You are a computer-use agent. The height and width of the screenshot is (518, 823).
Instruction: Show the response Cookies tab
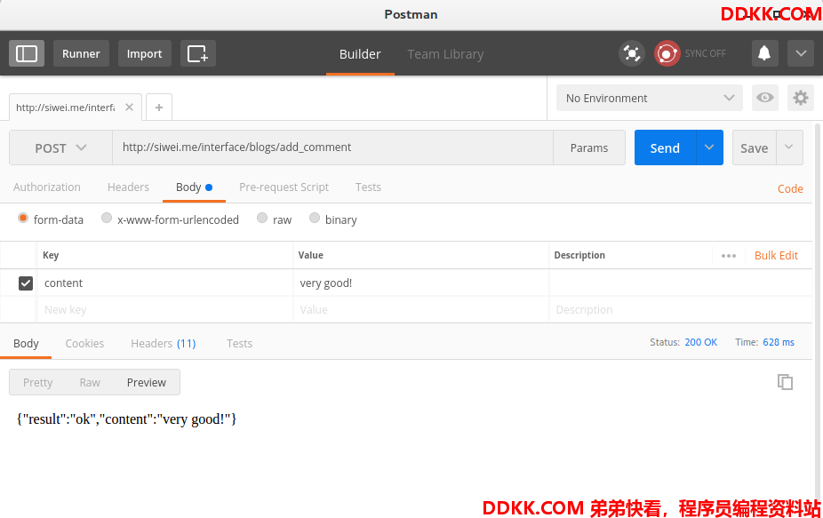pos(84,344)
